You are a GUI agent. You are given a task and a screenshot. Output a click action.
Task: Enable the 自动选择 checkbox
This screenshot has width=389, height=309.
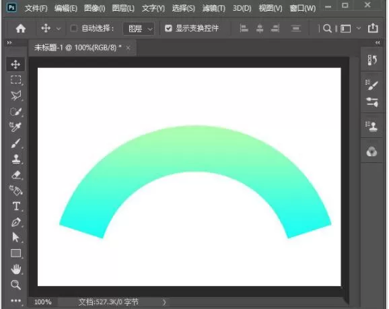(x=73, y=28)
